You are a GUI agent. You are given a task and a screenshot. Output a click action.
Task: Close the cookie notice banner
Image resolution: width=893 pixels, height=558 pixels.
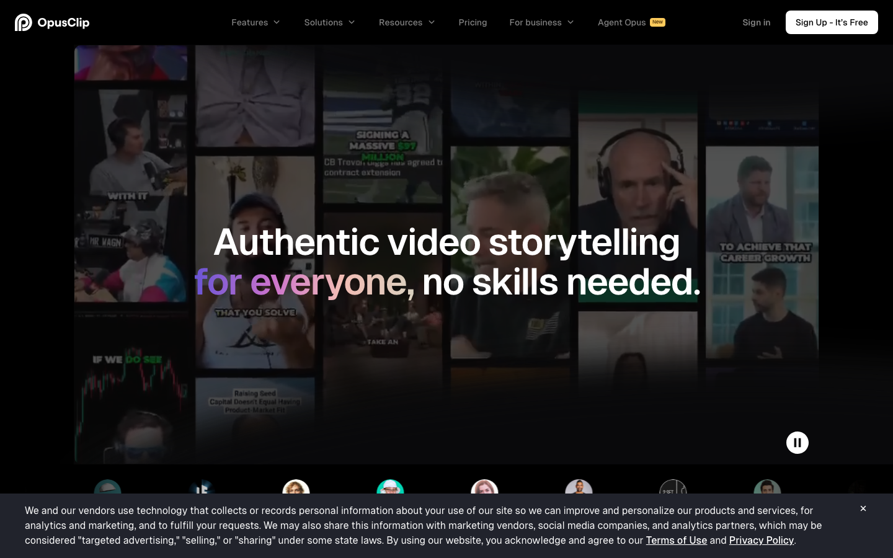[863, 508]
